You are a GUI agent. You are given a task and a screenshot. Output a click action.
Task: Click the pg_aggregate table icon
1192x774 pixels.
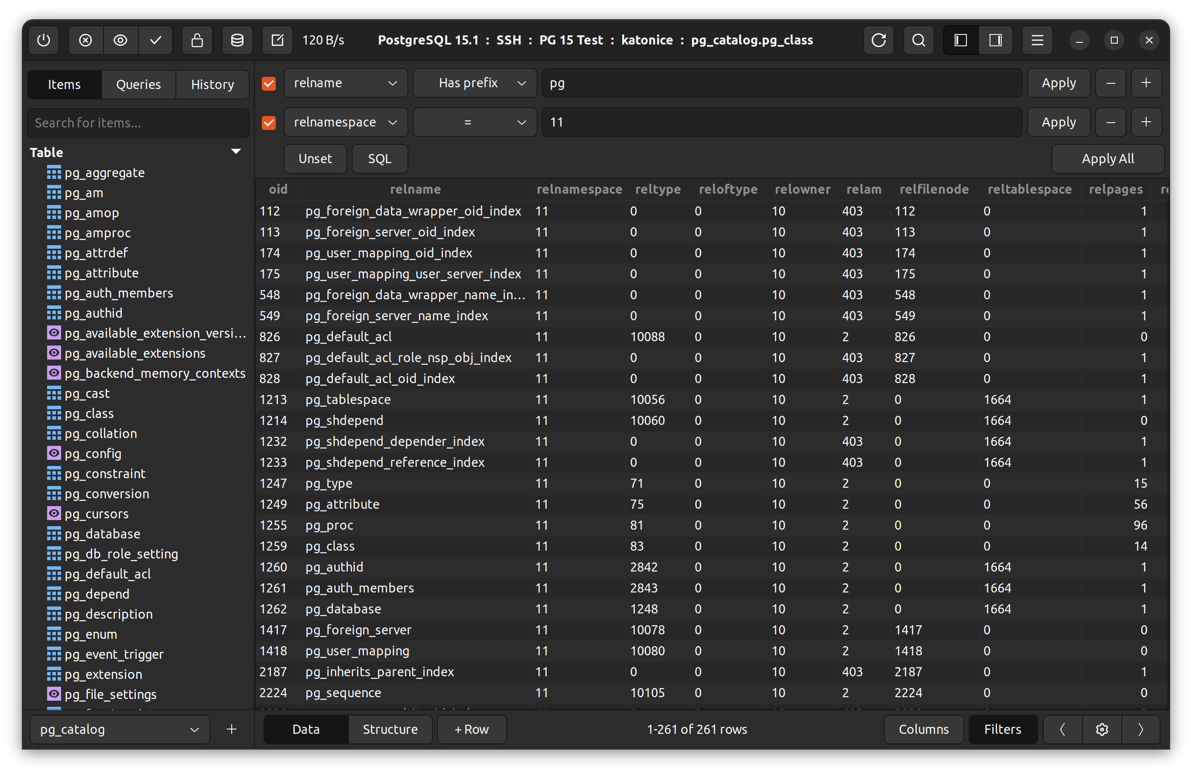pyautogui.click(x=54, y=172)
